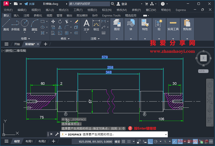Toggle snap mode in status bar
Screen dimensions: 215x146
[x=129, y=142]
